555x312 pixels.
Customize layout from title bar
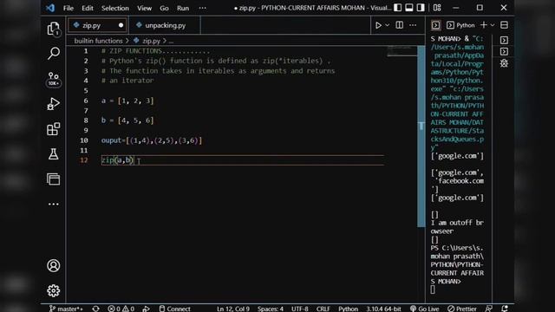pyautogui.click(x=437, y=8)
